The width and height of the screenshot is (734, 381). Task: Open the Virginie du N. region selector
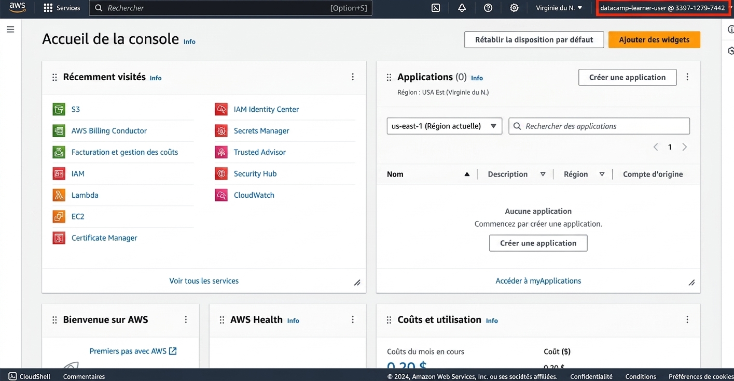[559, 8]
